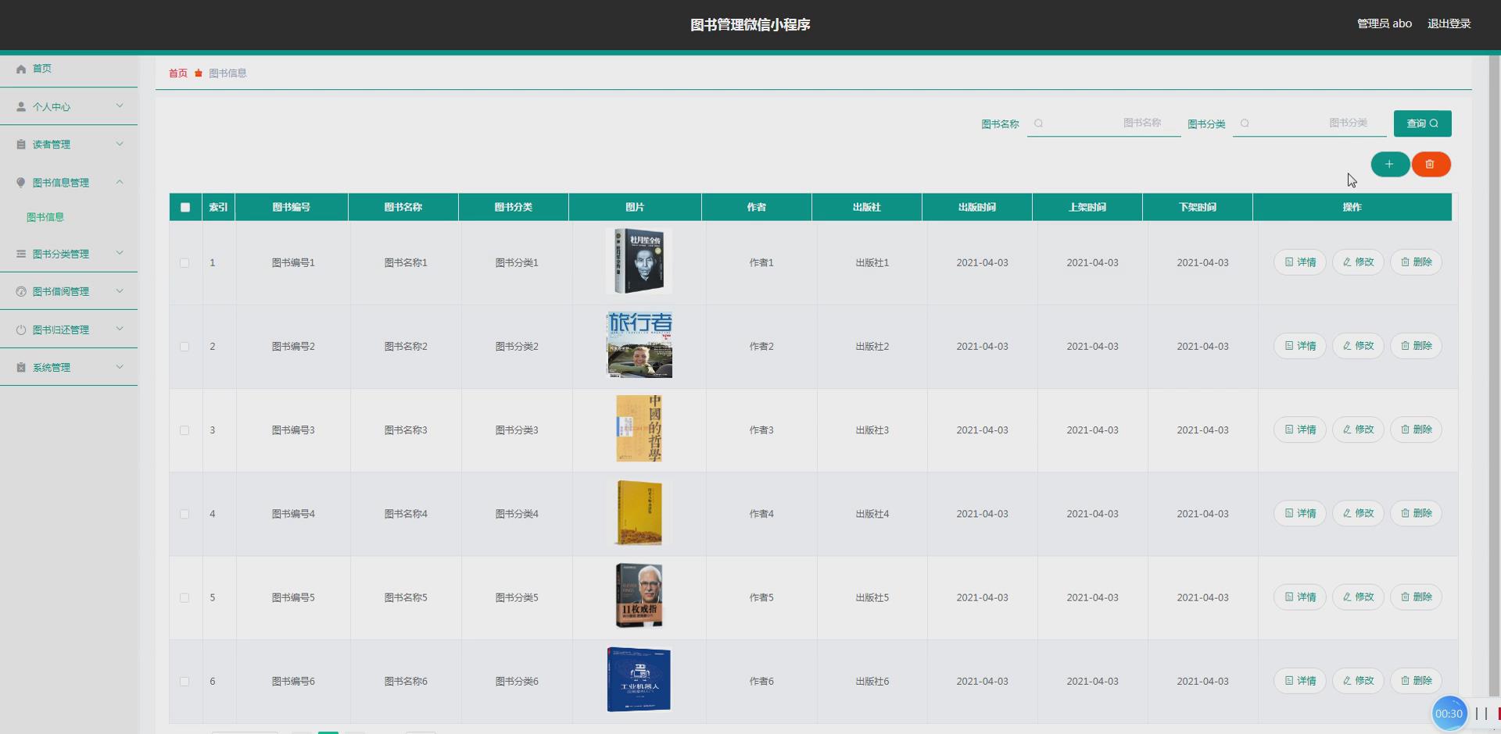Click the home icon in the sidebar

pos(21,69)
